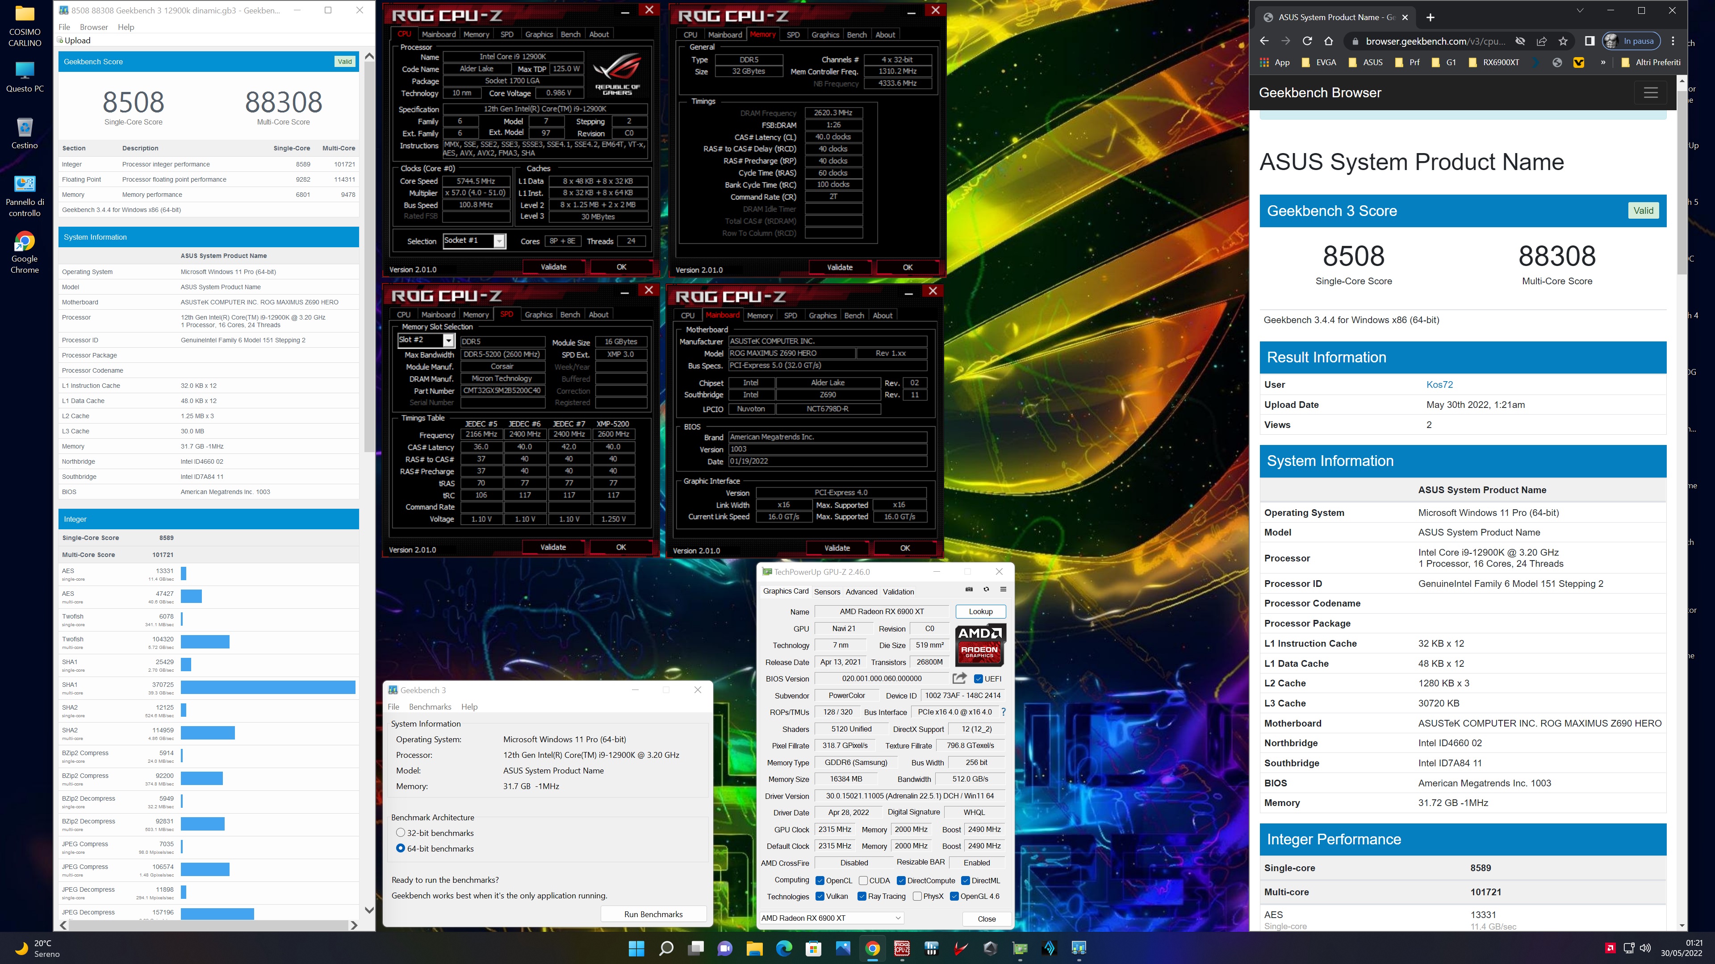Open the Kos72 user profile link
Viewport: 1715px width, 964px height.
click(1439, 385)
